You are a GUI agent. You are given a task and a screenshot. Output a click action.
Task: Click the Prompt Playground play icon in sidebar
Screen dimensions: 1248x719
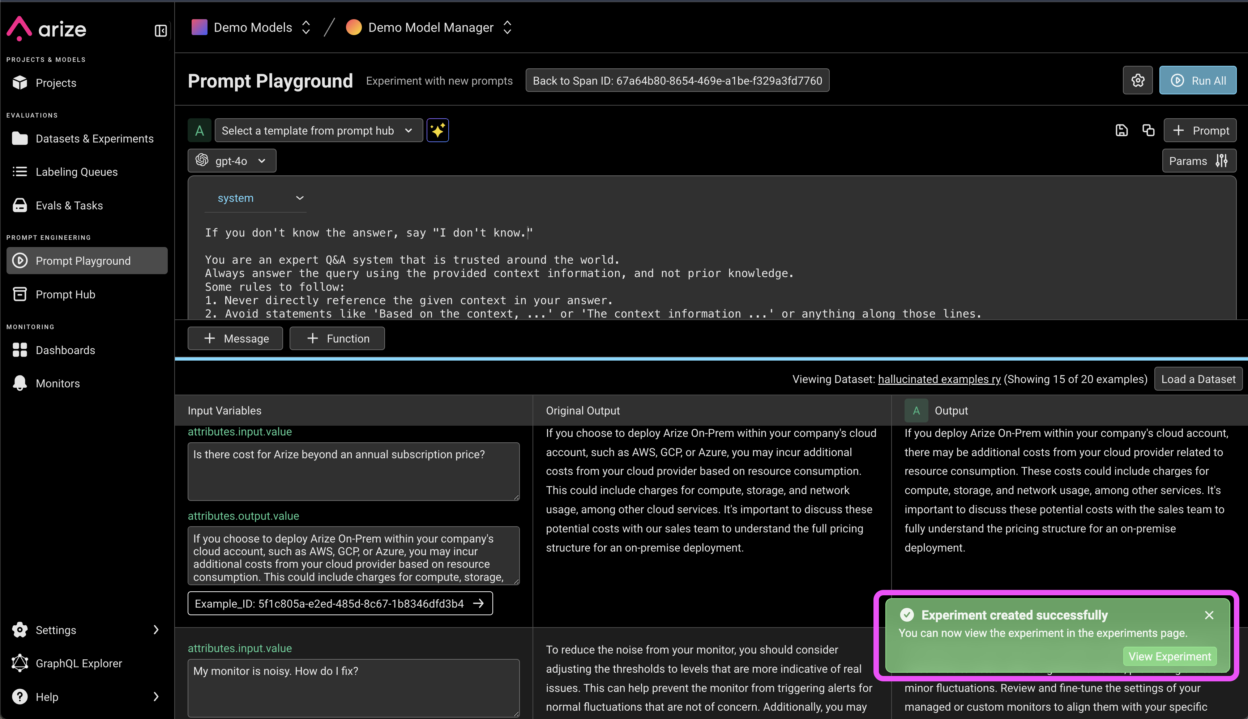(x=20, y=261)
